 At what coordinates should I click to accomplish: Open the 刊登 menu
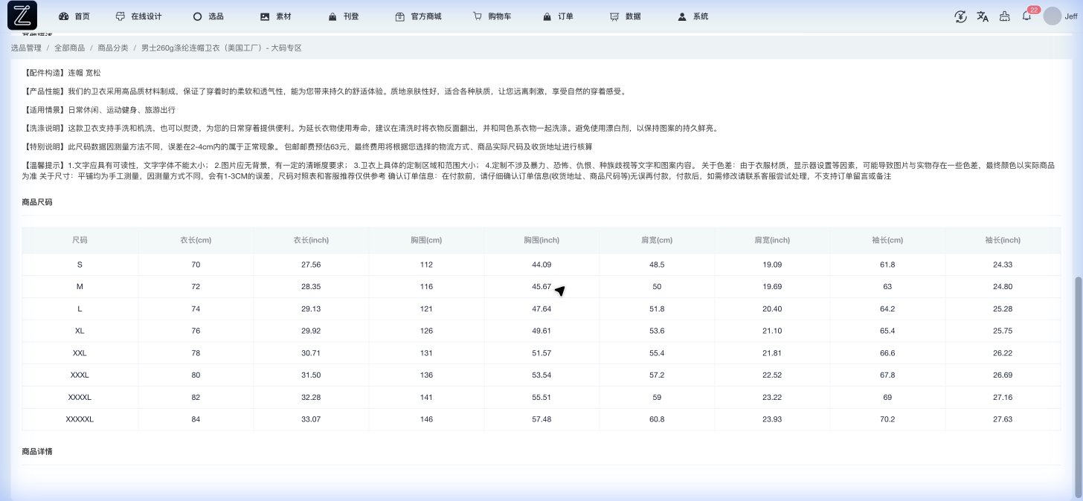click(343, 16)
